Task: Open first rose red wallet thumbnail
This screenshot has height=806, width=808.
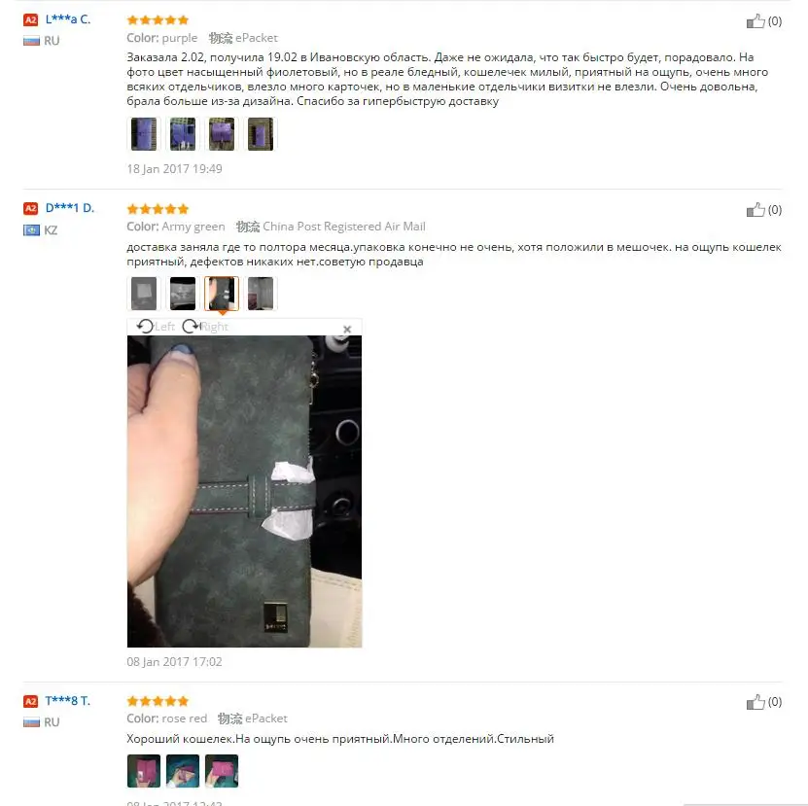Action: coord(144,771)
